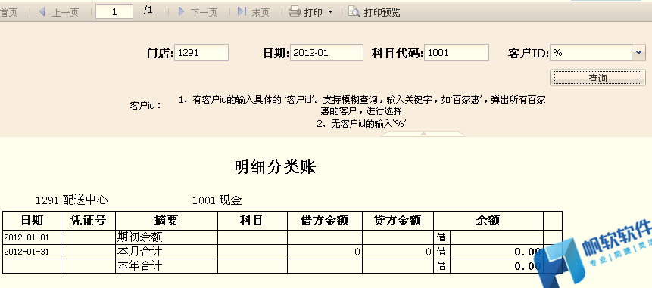Click the 科目代码 label
The image size is (652, 288).
(398, 53)
